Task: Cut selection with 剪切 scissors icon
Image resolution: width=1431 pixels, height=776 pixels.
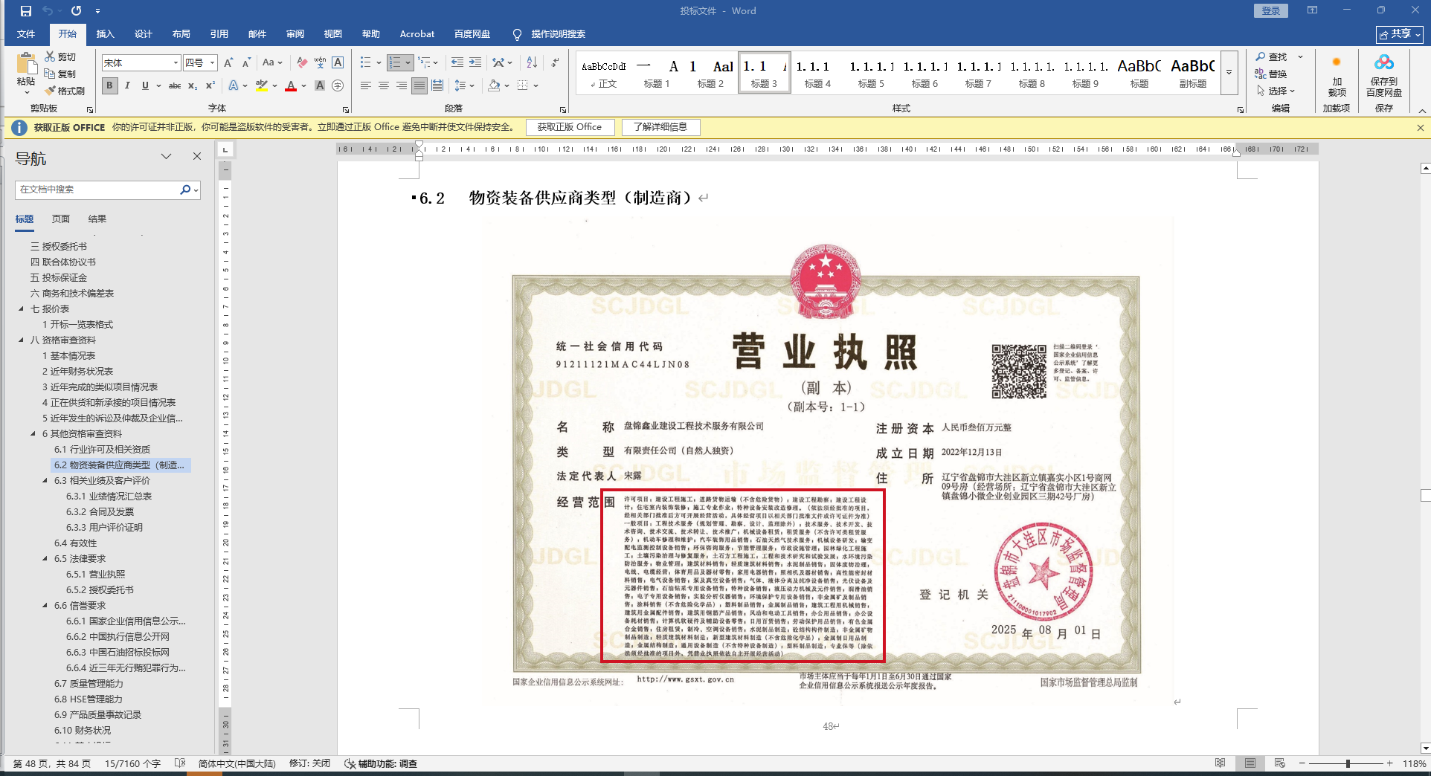Action: 60,56
